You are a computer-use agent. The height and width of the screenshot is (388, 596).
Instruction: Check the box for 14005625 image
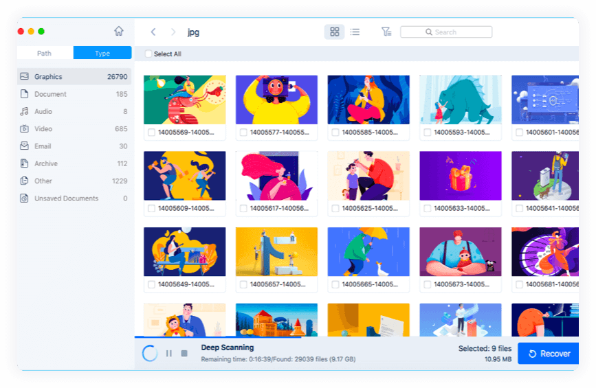pyautogui.click(x=335, y=209)
